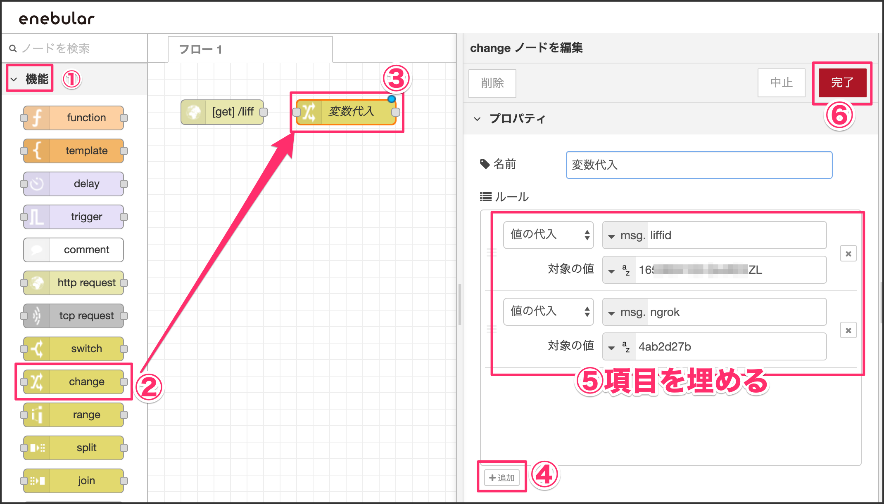Select the change node in palette
This screenshot has height=504, width=884.
point(74,382)
